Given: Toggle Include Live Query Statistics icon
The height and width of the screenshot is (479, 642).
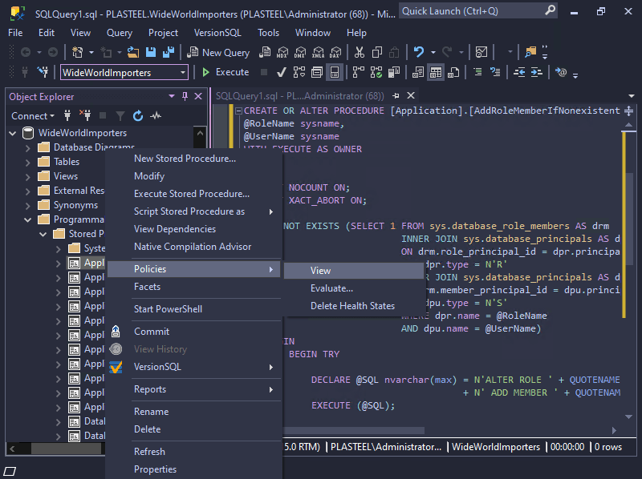Looking at the screenshot, I should point(376,72).
